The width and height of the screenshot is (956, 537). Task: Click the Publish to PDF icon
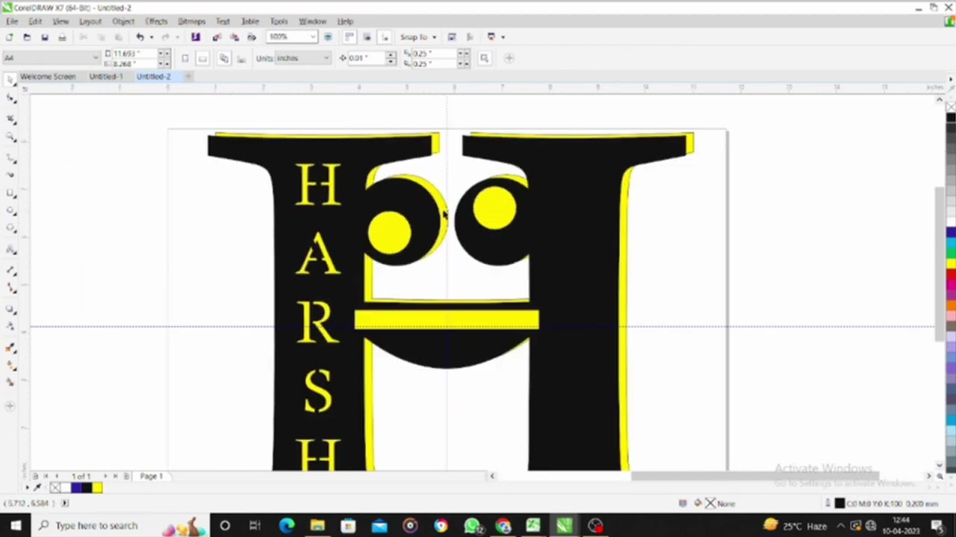(x=252, y=37)
